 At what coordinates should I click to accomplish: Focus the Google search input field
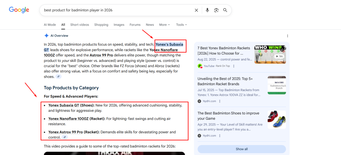click(118, 10)
